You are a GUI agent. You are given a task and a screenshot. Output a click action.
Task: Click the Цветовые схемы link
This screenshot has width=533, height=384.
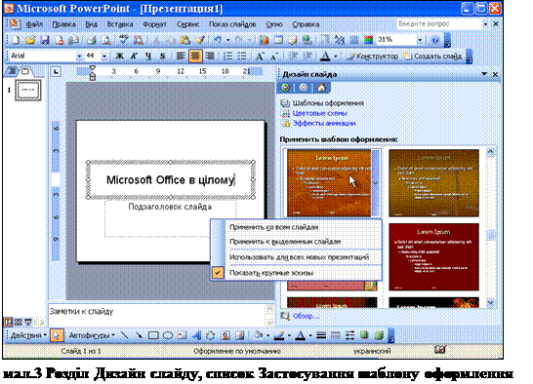(319, 113)
